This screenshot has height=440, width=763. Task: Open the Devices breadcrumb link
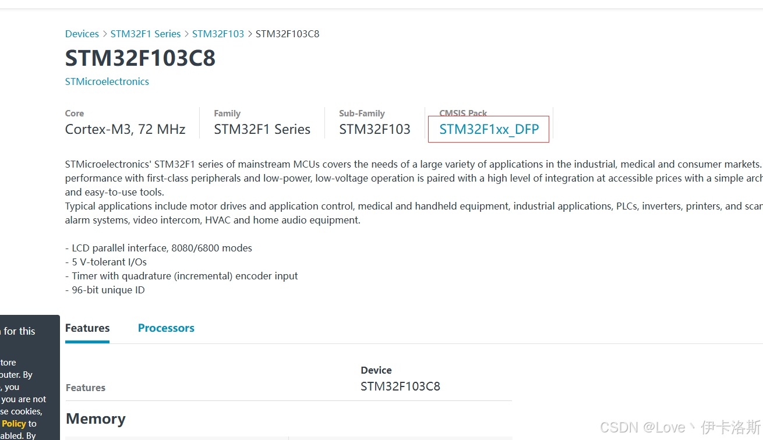82,34
